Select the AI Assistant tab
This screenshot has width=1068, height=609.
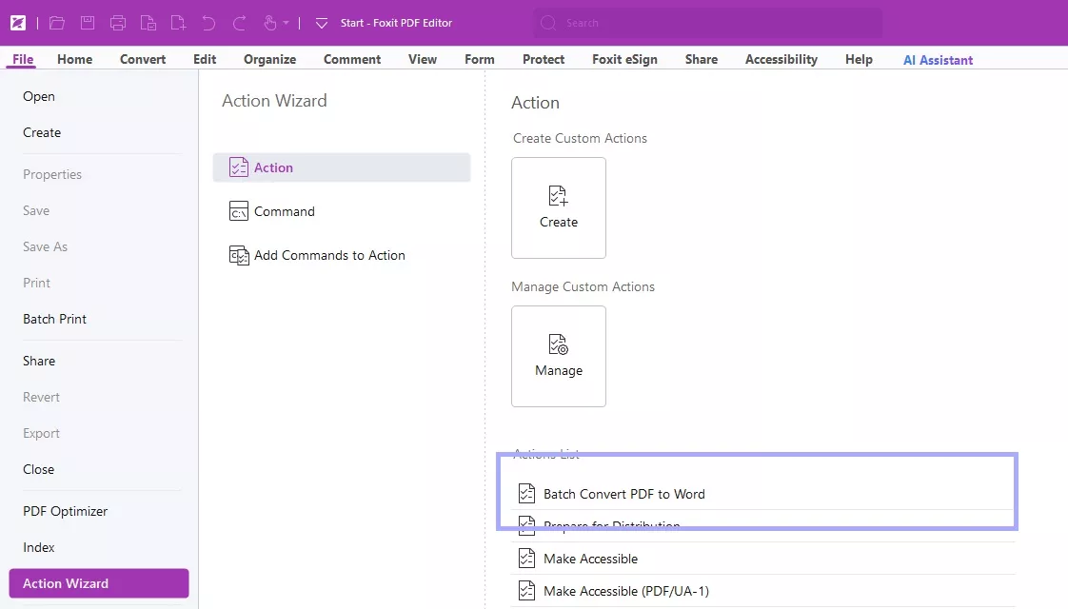(938, 59)
